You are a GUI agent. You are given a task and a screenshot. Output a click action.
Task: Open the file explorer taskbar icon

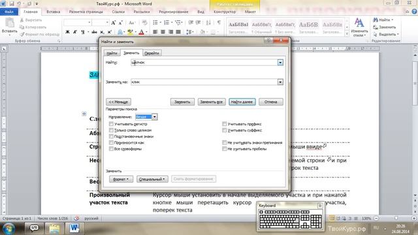point(54,228)
